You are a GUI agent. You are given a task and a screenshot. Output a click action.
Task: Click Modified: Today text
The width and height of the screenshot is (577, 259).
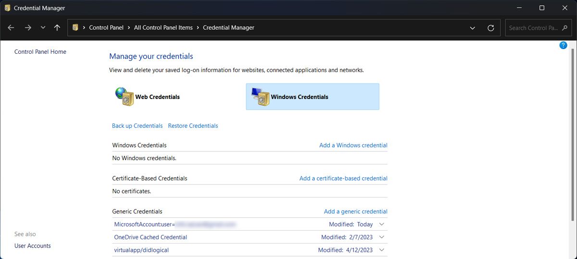(351, 224)
